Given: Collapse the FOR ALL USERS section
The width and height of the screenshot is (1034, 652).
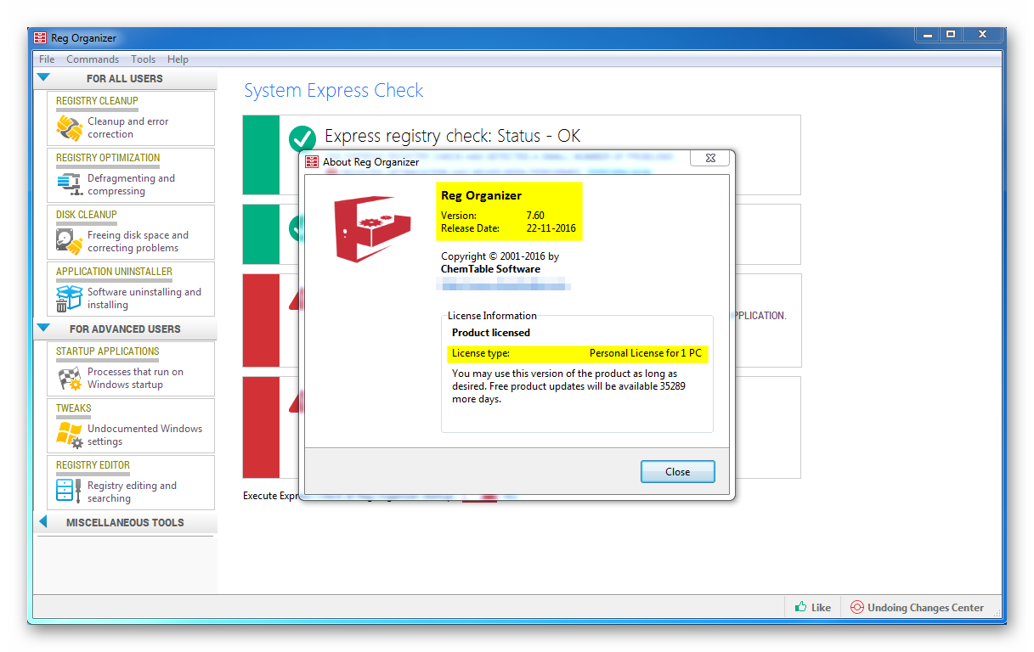Looking at the screenshot, I should 43,78.
